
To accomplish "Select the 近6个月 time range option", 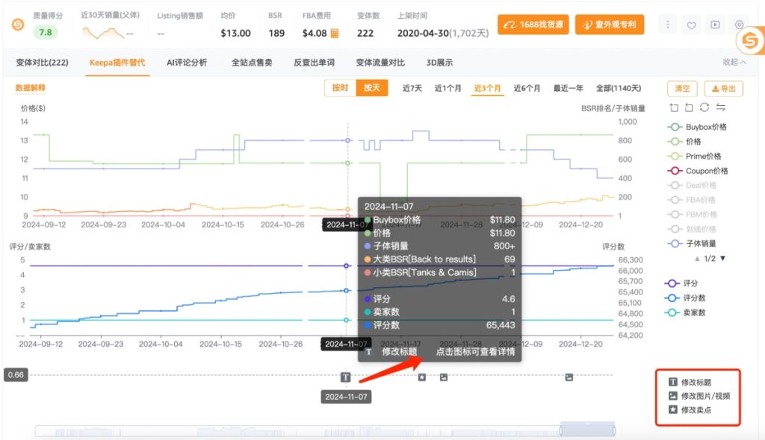I will (528, 88).
